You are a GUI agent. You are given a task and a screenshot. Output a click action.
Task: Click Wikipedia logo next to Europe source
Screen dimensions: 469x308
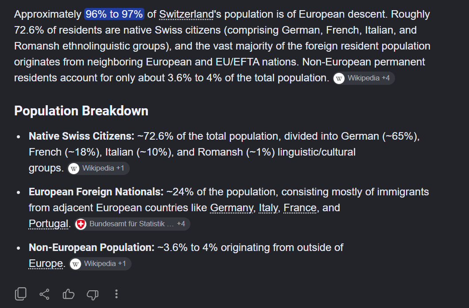[x=75, y=264]
